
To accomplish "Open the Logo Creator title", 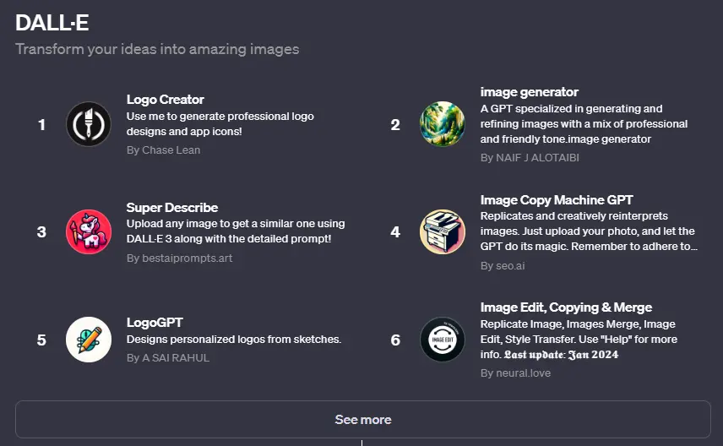I will click(165, 100).
